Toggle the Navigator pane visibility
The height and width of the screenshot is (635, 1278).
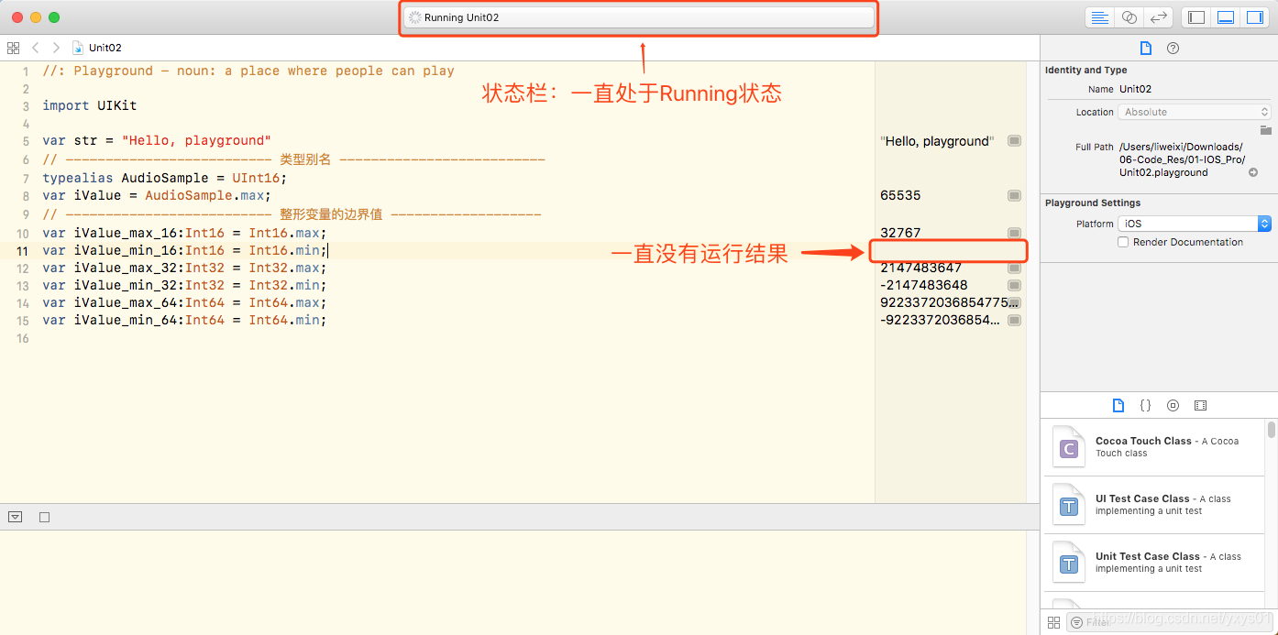(x=1195, y=17)
